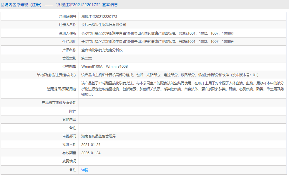Click the 批准日期 row label
289x177 pixels.
click(69, 145)
